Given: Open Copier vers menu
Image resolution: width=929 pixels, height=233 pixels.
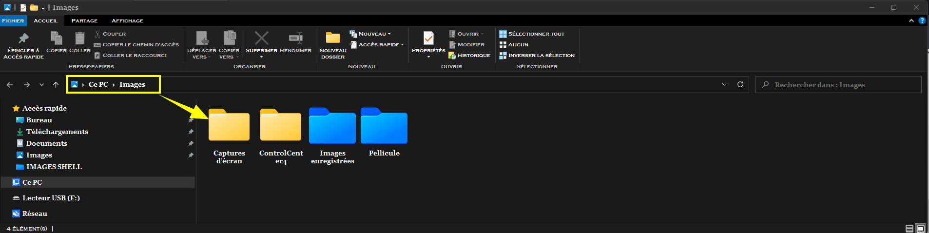Looking at the screenshot, I should click(229, 45).
